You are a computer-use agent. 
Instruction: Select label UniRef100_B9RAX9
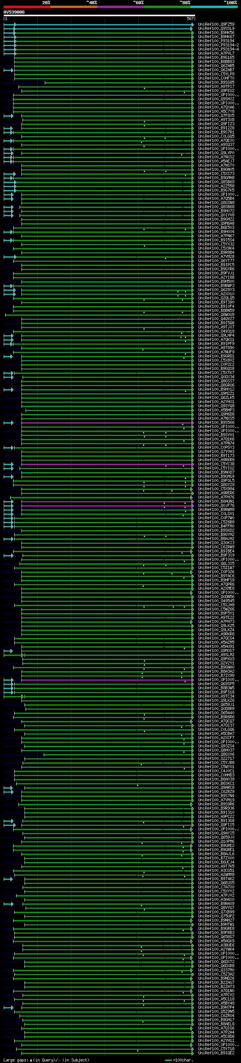216,904
